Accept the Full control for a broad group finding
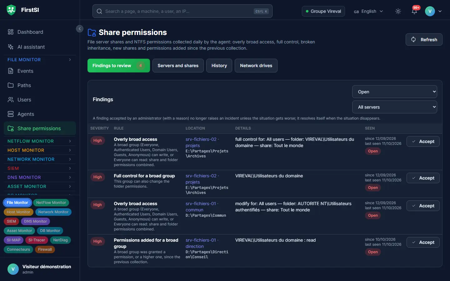Screen dimensions: 450x281 coord(423,178)
